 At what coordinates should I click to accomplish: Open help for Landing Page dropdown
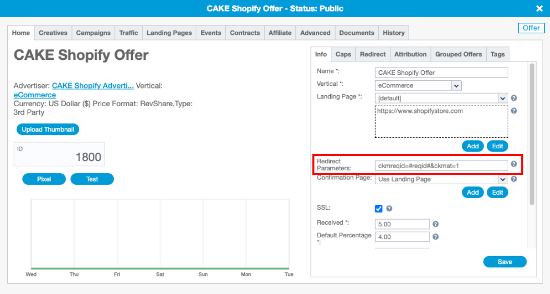pyautogui.click(x=514, y=98)
